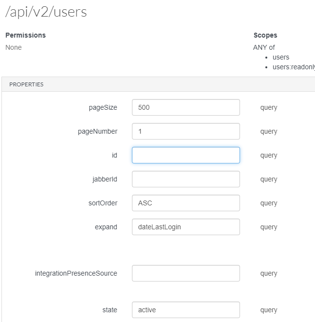The width and height of the screenshot is (315, 322).
Task: Click the integrationPresenceSource parameter label
Action: tap(76, 273)
